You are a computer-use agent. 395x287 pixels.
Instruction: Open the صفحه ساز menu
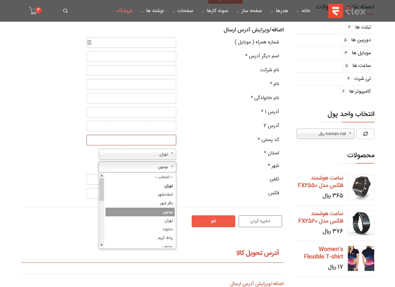(252, 11)
